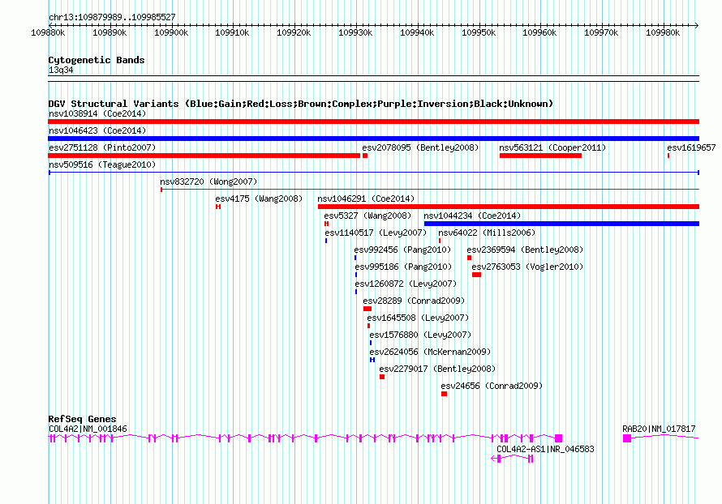Click the esv1576880 (Levy2007) label

point(420,335)
